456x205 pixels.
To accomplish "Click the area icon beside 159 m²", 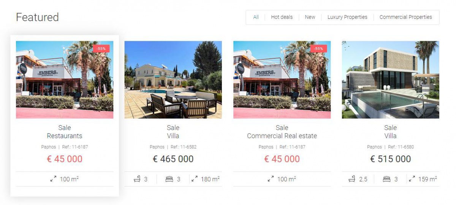I will tap(412, 179).
